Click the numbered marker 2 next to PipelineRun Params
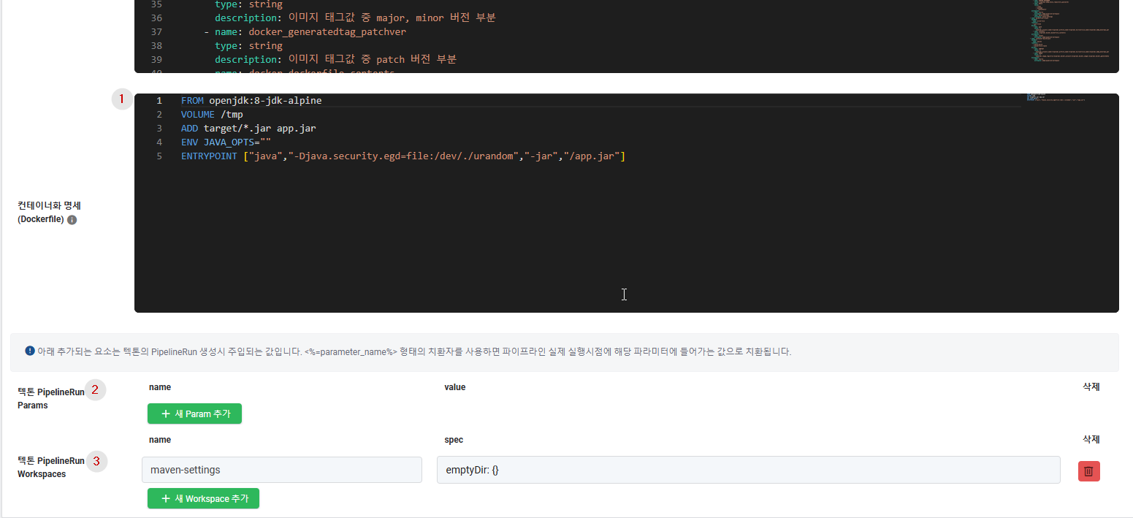The height and width of the screenshot is (518, 1133). click(x=95, y=390)
